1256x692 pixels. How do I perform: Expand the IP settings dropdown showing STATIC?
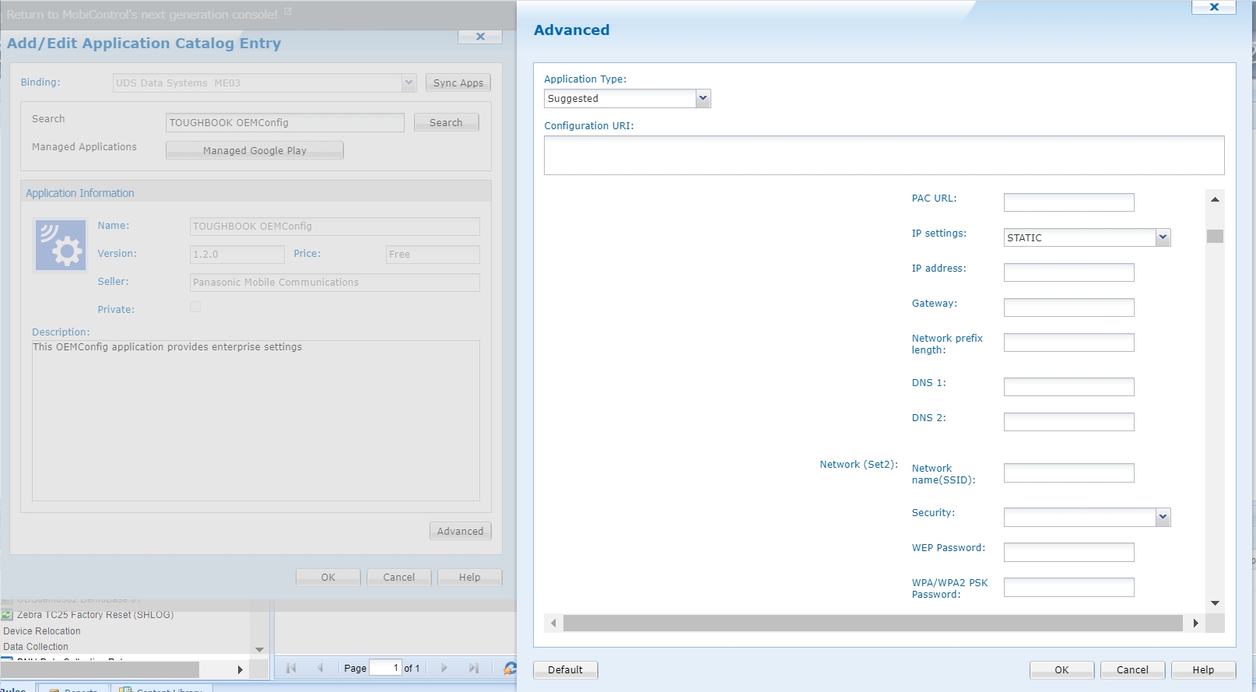click(x=1163, y=237)
